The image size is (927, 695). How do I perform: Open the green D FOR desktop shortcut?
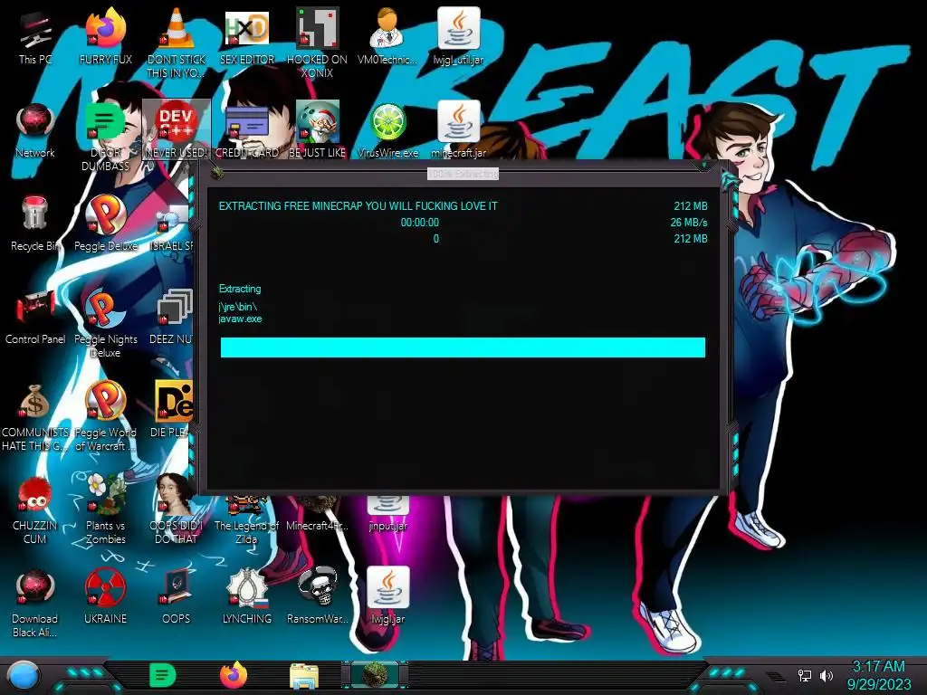[x=105, y=136]
